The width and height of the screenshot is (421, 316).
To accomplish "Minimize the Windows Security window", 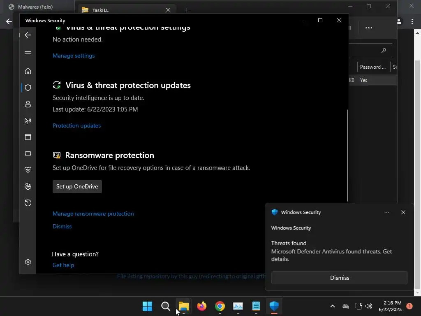I will click(x=301, y=20).
